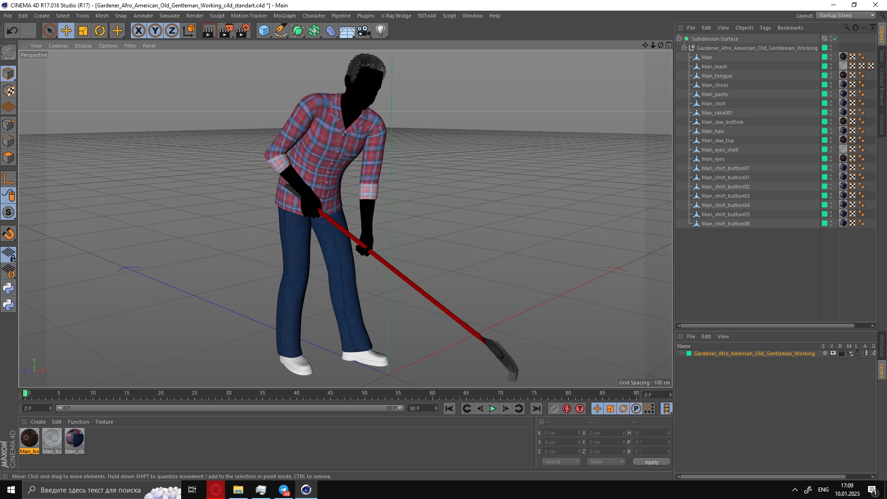Open the Deformer objects icon
The height and width of the screenshot is (499, 887).
tap(331, 31)
